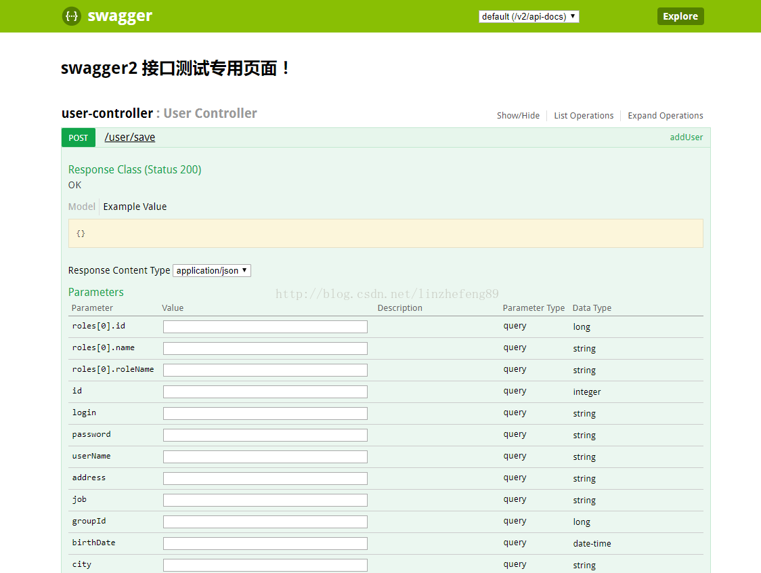Focus the userName value field
Screen dimensions: 761x573
coord(265,457)
